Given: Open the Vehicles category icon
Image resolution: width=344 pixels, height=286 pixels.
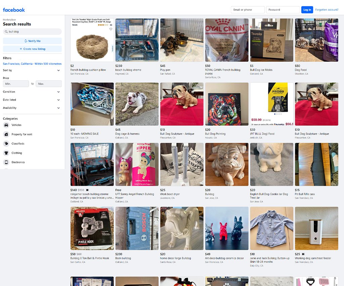Looking at the screenshot, I should click(x=6, y=125).
